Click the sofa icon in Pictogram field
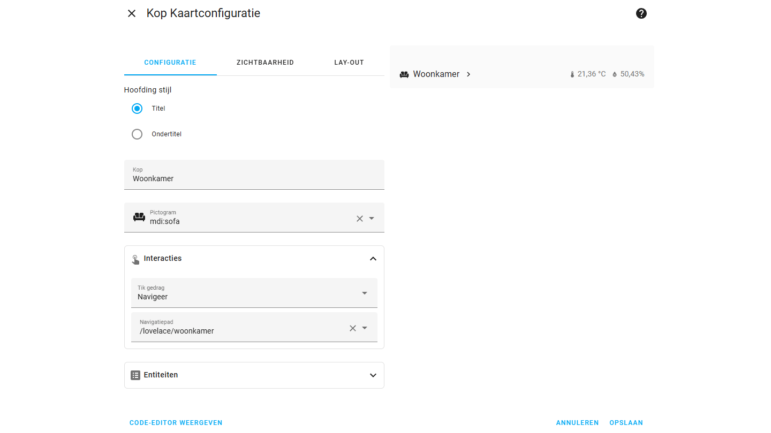 (139, 217)
